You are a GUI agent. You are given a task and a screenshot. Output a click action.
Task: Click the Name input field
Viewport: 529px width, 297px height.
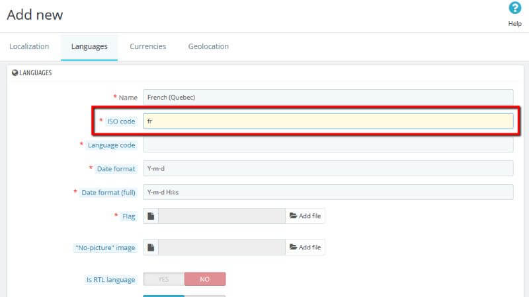tap(328, 97)
